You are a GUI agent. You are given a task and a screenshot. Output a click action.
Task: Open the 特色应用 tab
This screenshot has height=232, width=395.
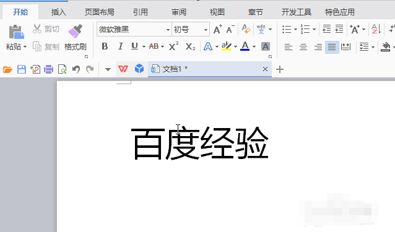point(340,12)
